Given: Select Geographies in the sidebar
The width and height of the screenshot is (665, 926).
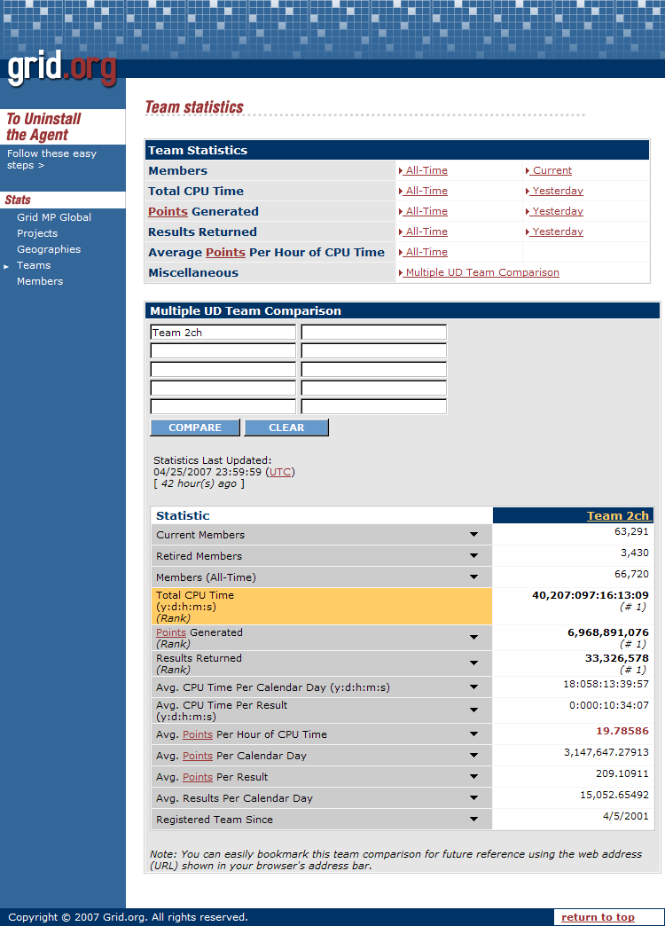Looking at the screenshot, I should click(x=49, y=249).
